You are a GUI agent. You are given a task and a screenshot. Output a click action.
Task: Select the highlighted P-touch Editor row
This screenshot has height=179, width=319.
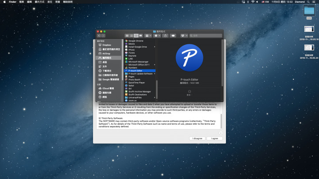(x=140, y=71)
